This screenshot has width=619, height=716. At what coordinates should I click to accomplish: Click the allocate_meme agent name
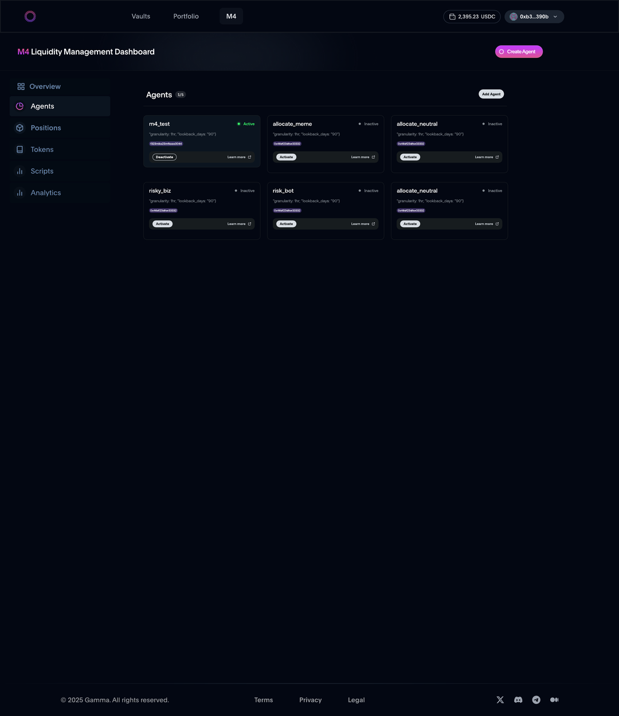[292, 124]
